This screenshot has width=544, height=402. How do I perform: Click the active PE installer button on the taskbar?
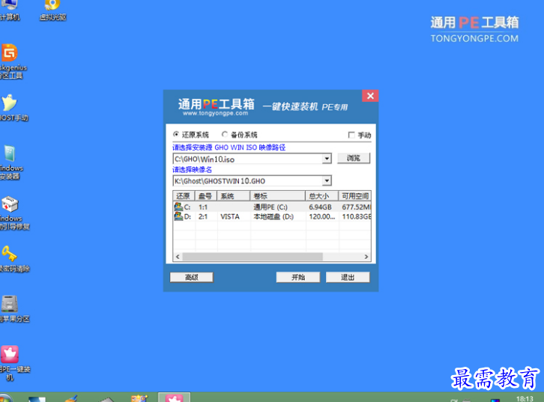174,398
